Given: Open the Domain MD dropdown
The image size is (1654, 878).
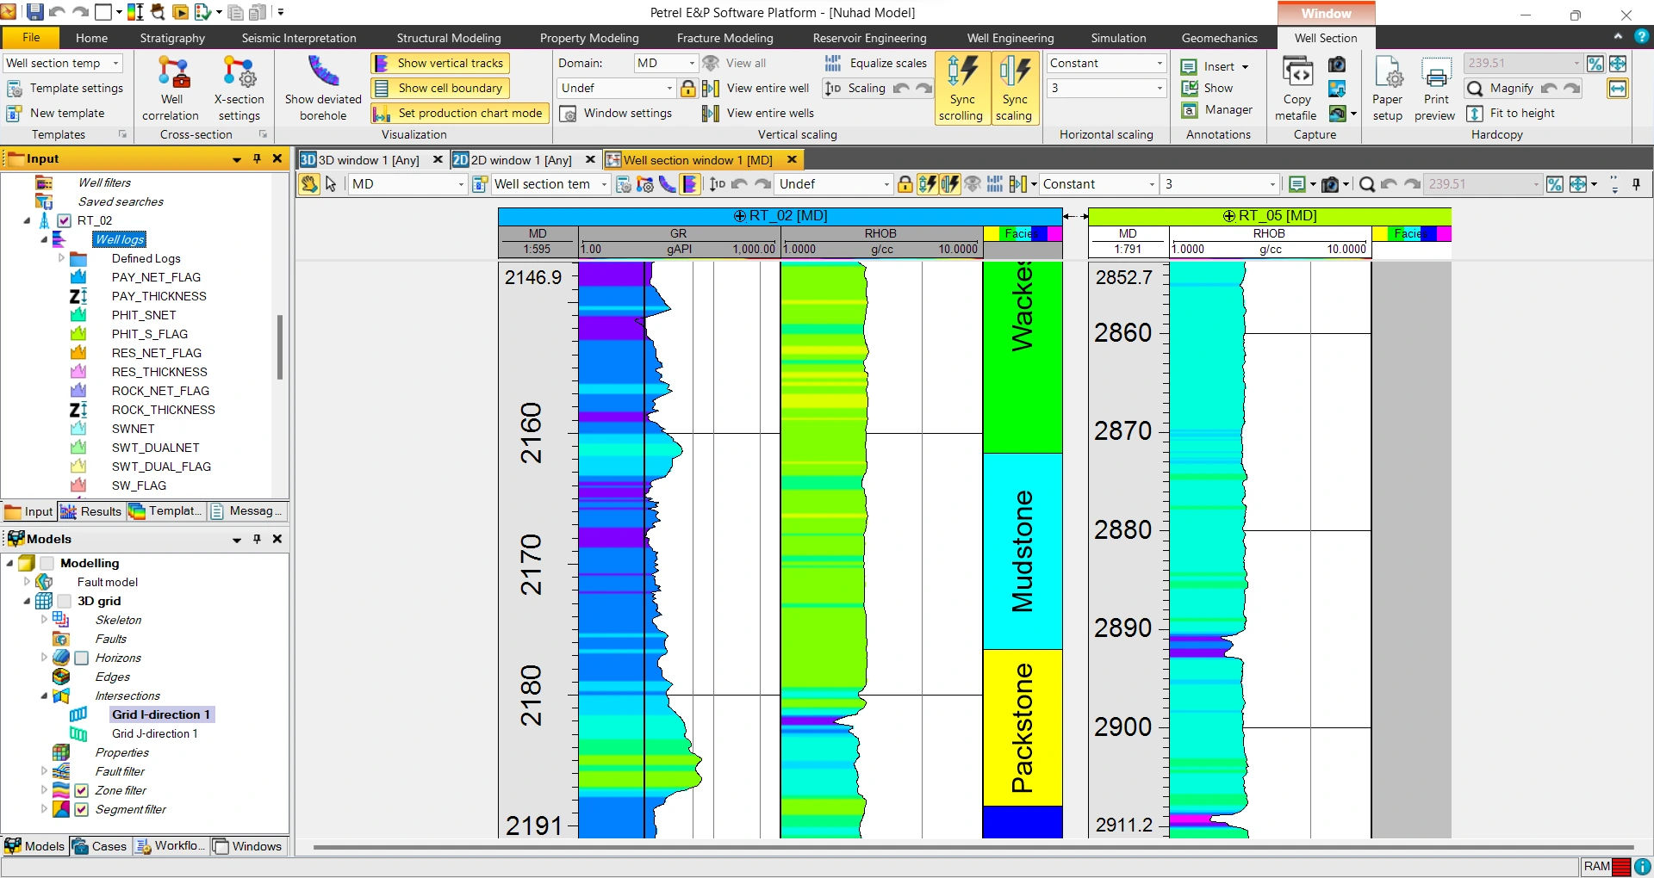Looking at the screenshot, I should 665,63.
